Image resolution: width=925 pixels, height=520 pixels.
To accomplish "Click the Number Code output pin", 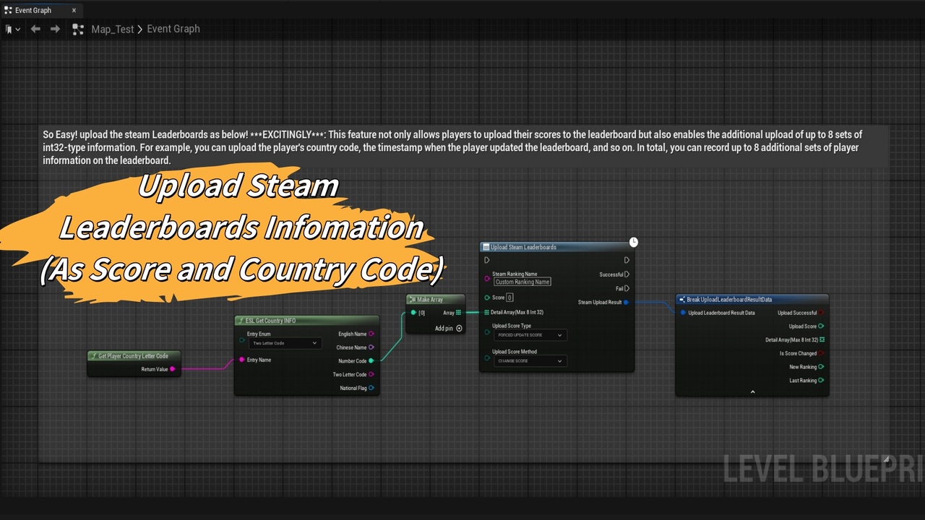I will pos(371,361).
